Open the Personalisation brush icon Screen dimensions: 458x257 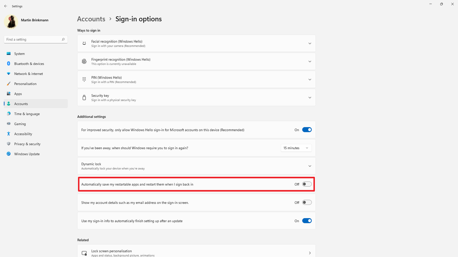[8, 84]
